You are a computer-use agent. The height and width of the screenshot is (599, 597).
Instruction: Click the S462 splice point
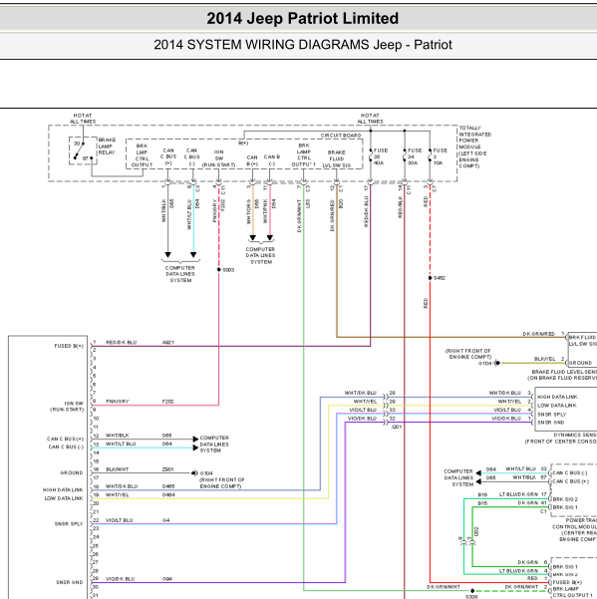431,278
